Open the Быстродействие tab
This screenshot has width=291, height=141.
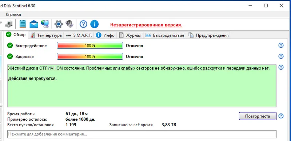pos(165,35)
